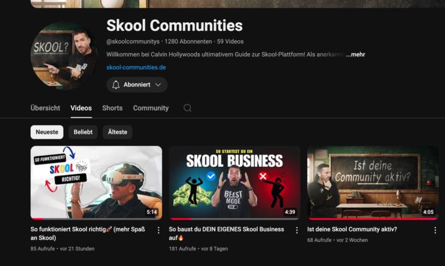Click the 4:39 duration badge
The image size is (445, 266).
click(x=290, y=212)
